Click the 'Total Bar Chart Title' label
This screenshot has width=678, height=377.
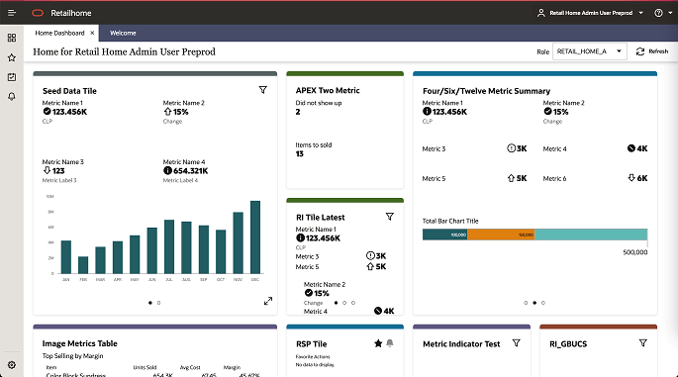coord(450,221)
